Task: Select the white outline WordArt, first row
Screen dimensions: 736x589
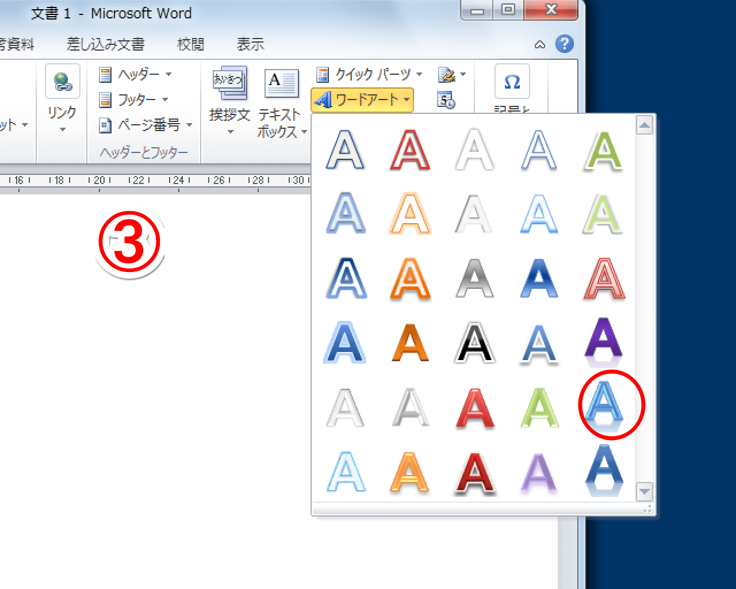Action: pyautogui.click(x=474, y=150)
